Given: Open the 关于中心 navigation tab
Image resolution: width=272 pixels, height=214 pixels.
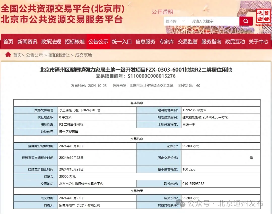Looking at the screenshot, I should tap(258, 42).
